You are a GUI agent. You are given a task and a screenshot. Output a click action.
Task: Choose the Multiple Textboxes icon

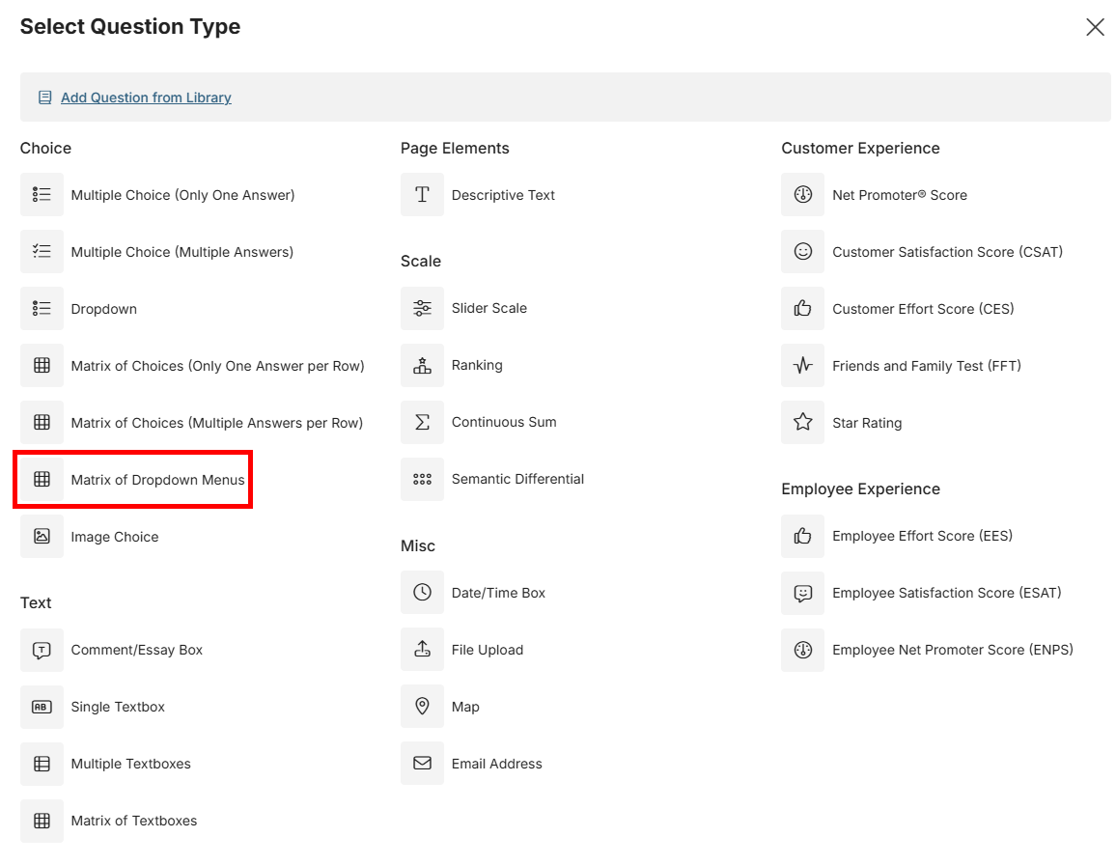[x=42, y=764]
